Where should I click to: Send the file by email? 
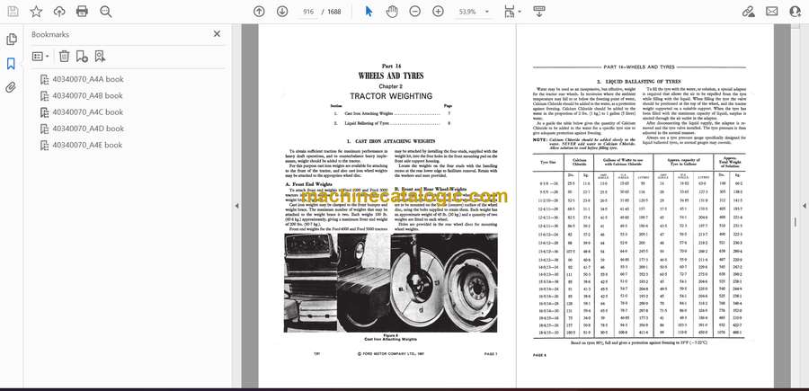click(772, 12)
